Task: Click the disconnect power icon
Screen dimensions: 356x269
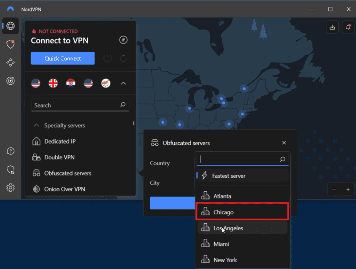Action: coord(108,58)
